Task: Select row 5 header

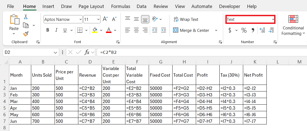Action: point(4,108)
